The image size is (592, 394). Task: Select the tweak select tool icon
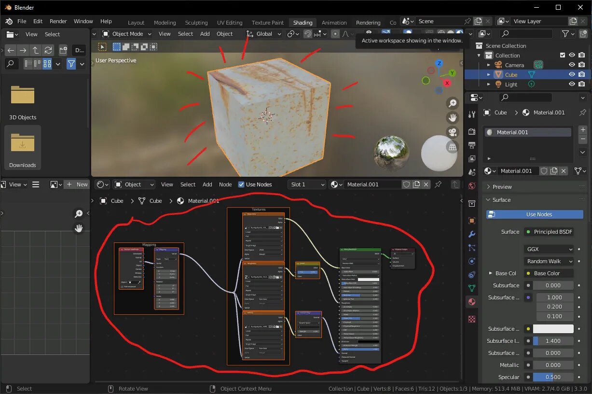(x=102, y=47)
